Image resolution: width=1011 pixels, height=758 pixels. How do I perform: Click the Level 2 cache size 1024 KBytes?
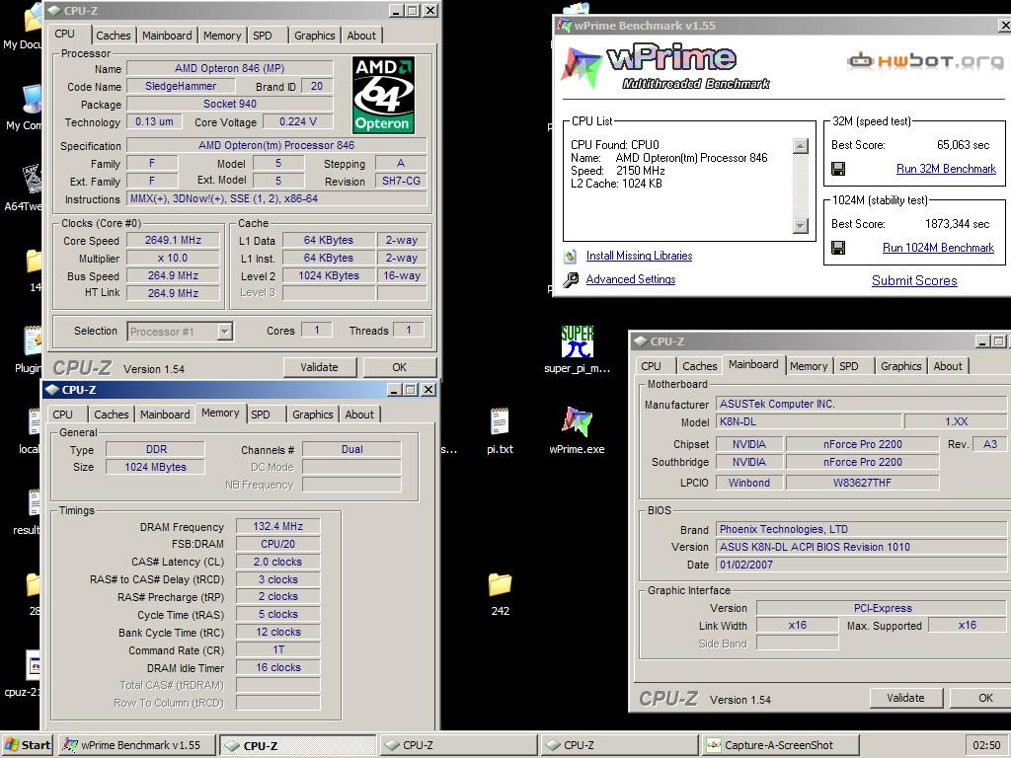(328, 276)
